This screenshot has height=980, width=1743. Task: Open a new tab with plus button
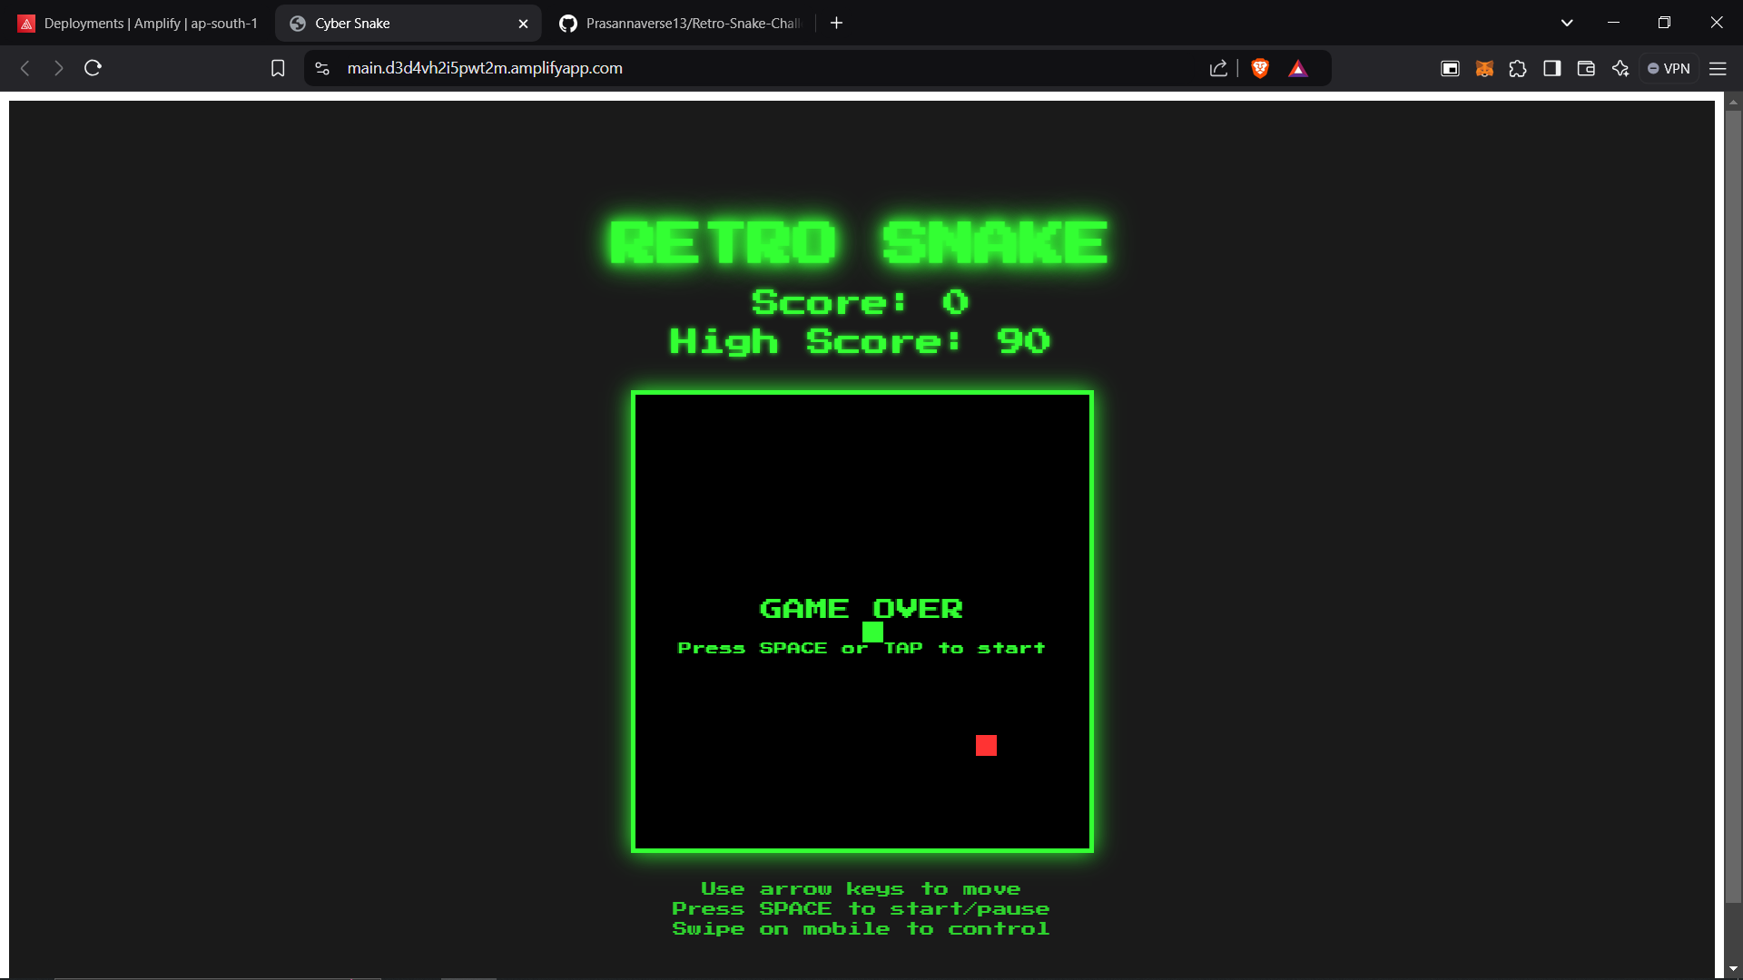[836, 23]
